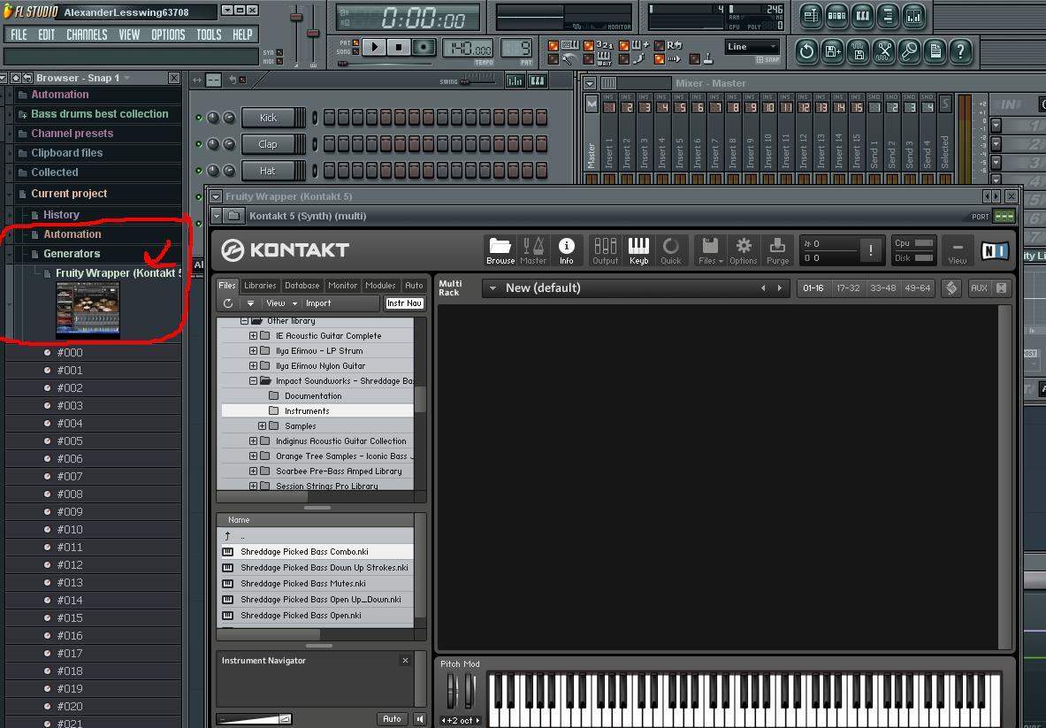This screenshot has height=728, width=1046.
Task: Click tempo display 140.000
Action: point(468,49)
